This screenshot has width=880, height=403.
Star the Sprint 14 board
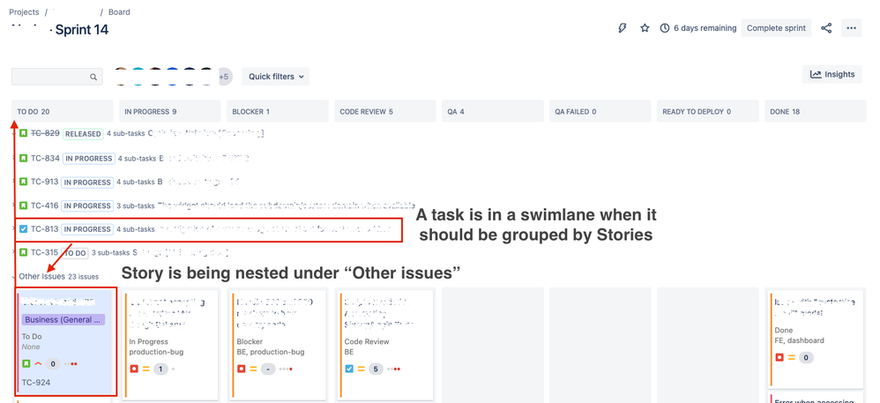(x=645, y=28)
